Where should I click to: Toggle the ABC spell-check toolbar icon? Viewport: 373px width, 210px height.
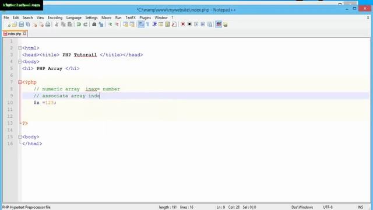(219, 24)
